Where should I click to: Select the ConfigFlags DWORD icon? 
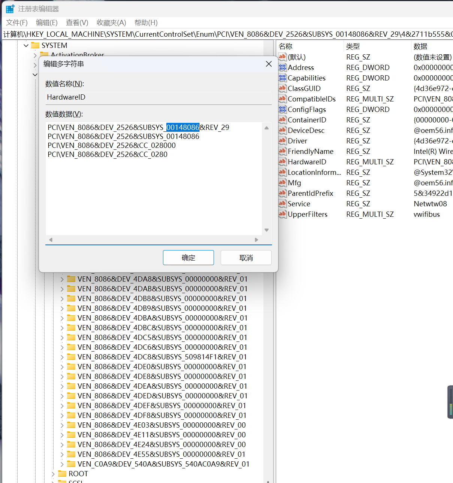[x=283, y=109]
